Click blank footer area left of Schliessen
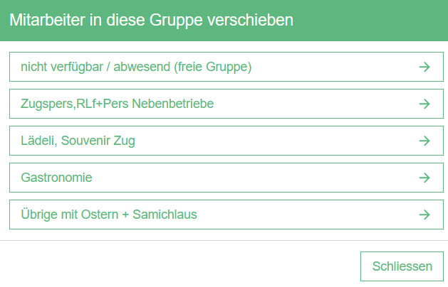The height and width of the screenshot is (287, 448). pos(178,266)
